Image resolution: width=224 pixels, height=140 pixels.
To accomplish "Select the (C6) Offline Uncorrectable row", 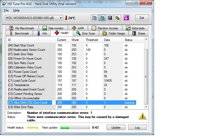I will 72,98.
